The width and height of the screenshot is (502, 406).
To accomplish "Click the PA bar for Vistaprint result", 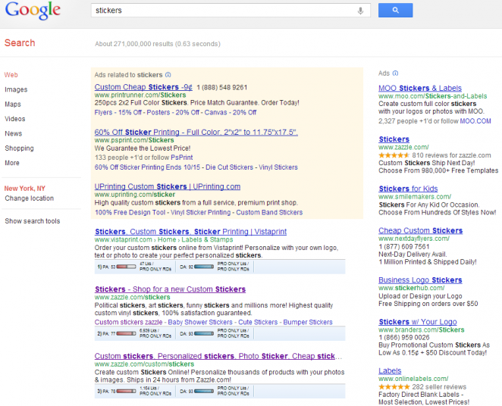I will click(x=126, y=267).
